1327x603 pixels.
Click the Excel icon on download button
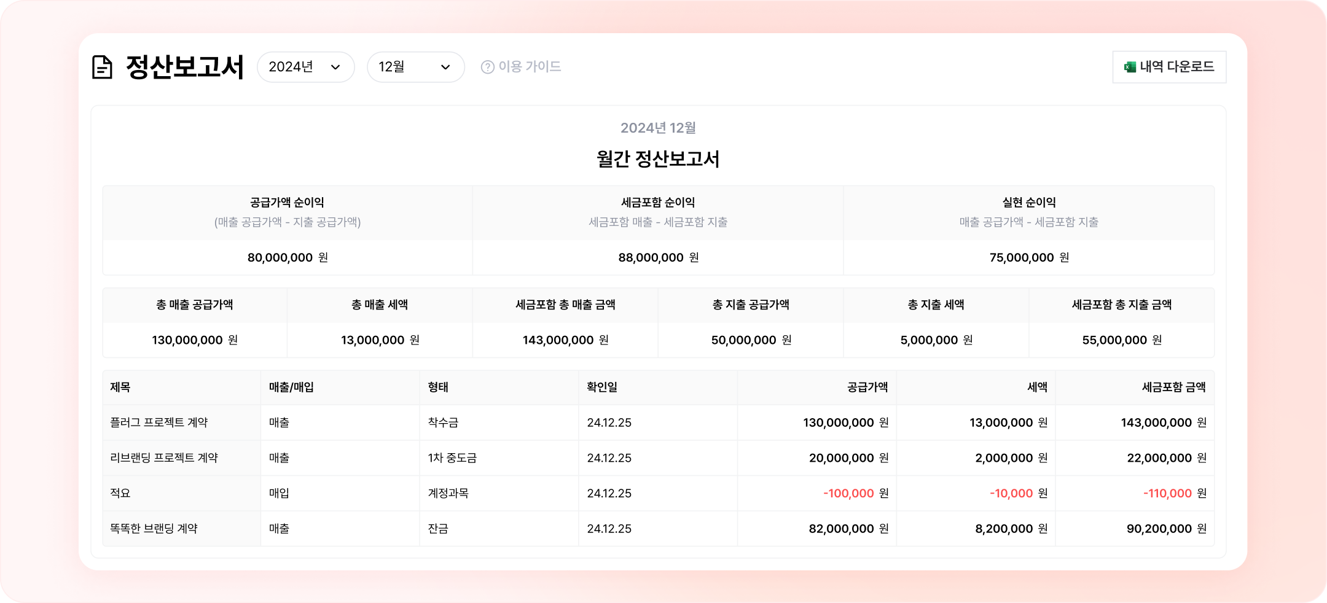tap(1129, 67)
